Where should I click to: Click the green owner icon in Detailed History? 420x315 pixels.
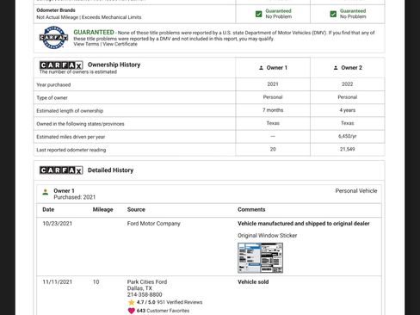click(x=46, y=192)
